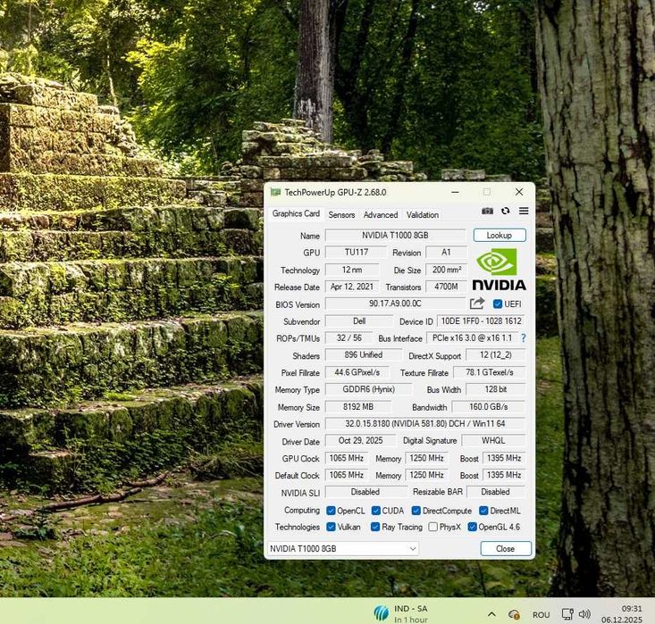Click the volume speaker icon
Image resolution: width=655 pixels, height=624 pixels.
(x=584, y=614)
